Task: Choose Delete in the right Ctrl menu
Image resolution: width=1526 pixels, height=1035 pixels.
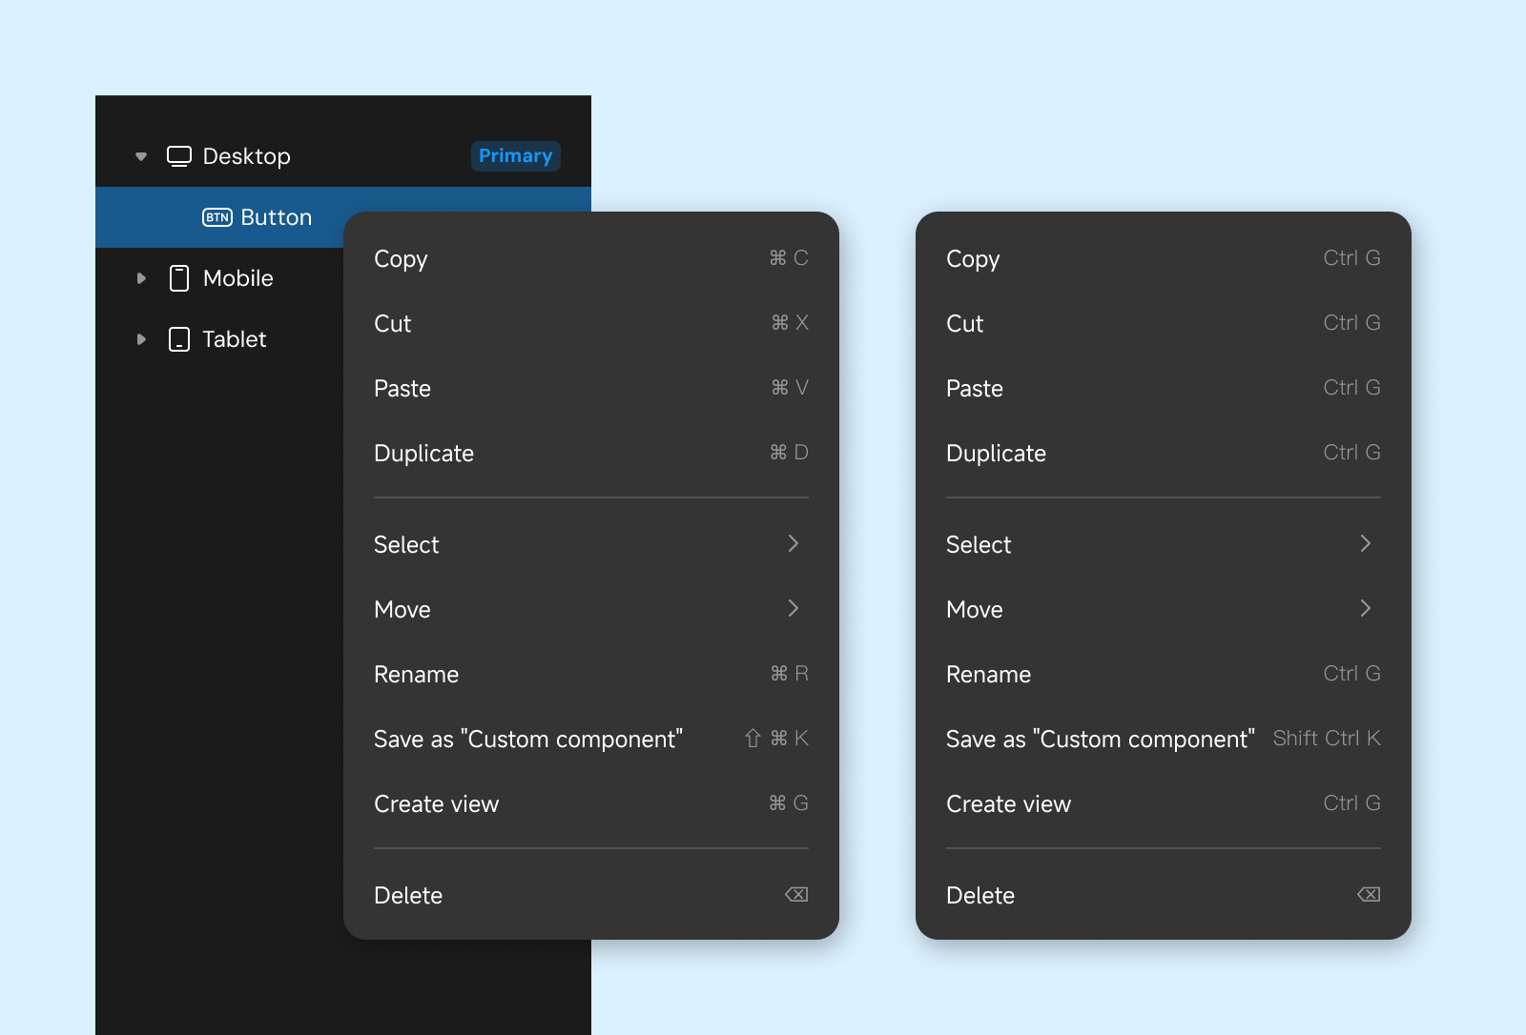Action: [x=1164, y=896]
